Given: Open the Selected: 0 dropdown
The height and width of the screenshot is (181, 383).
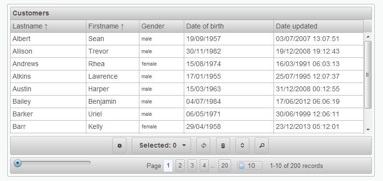Looking at the screenshot, I should point(161,146).
